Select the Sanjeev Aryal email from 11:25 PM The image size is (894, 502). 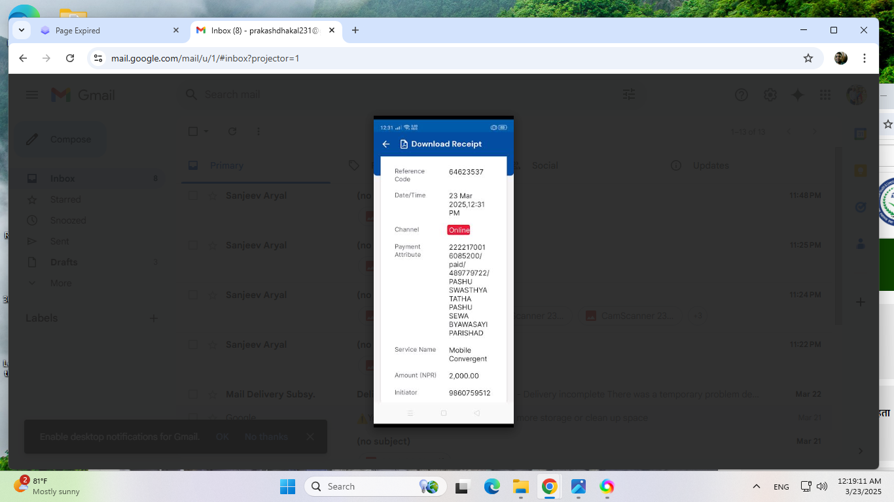[193, 245]
